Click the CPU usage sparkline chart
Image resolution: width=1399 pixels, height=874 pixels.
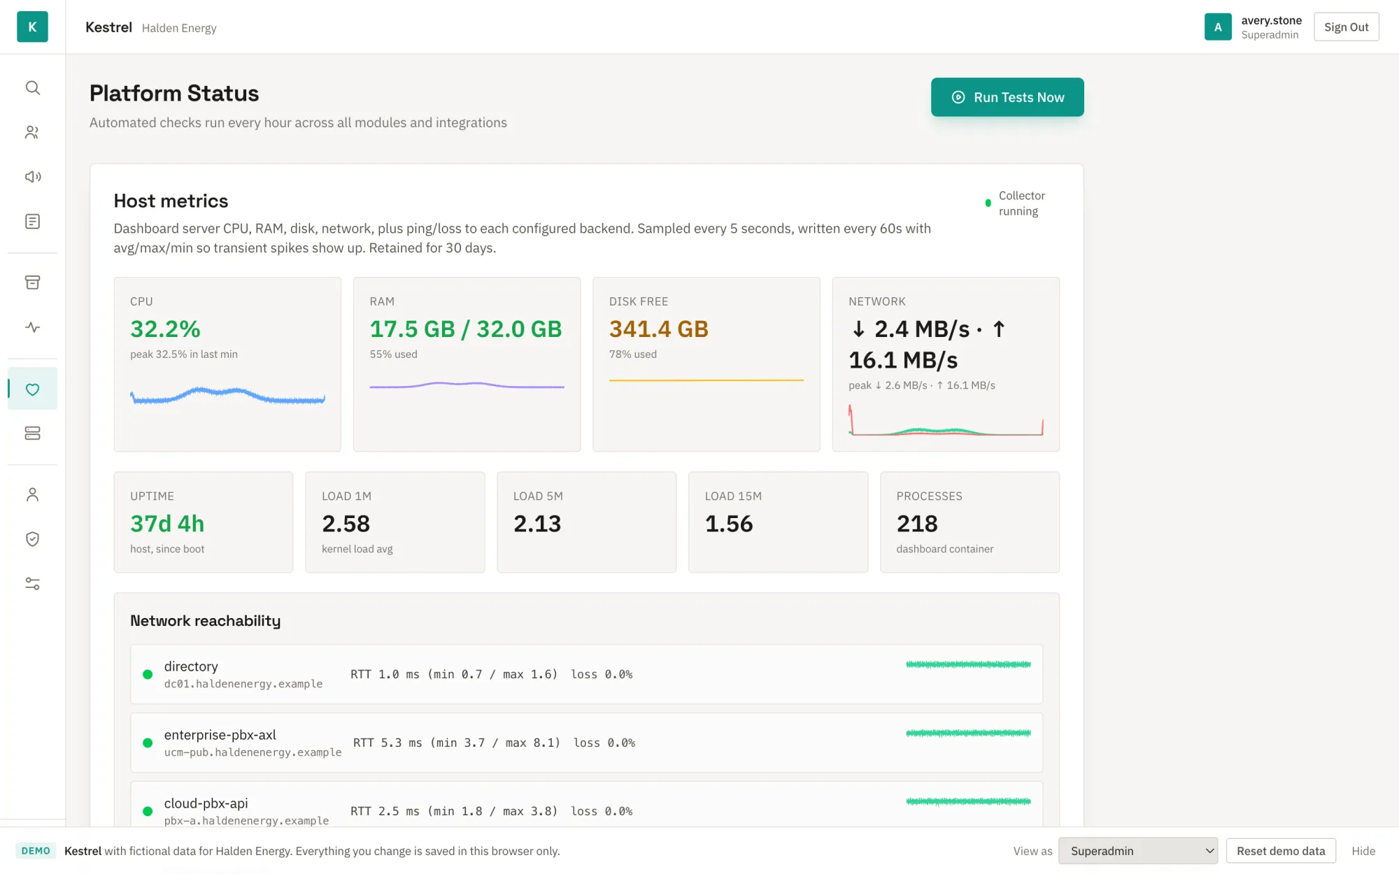[x=227, y=396]
